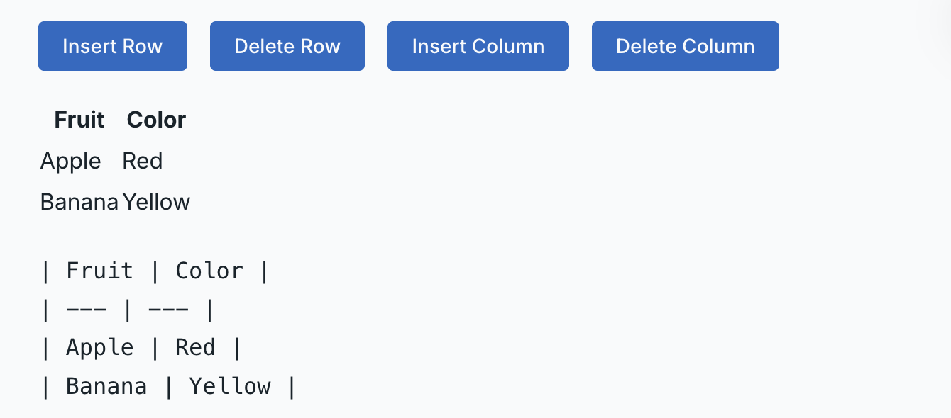
Task: Click the word Fruit in the markdown source
Action: coord(99,271)
